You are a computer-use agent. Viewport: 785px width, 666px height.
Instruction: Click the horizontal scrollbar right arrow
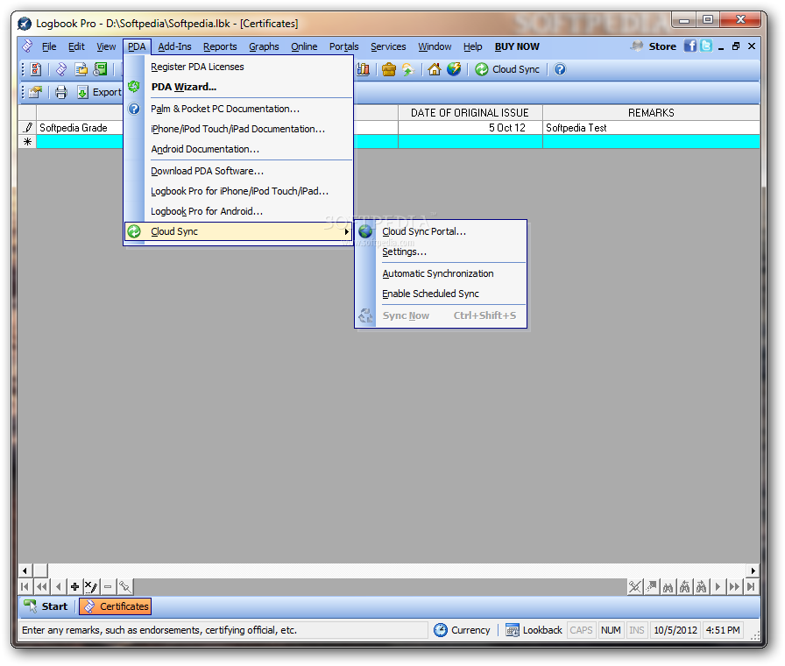(x=753, y=570)
